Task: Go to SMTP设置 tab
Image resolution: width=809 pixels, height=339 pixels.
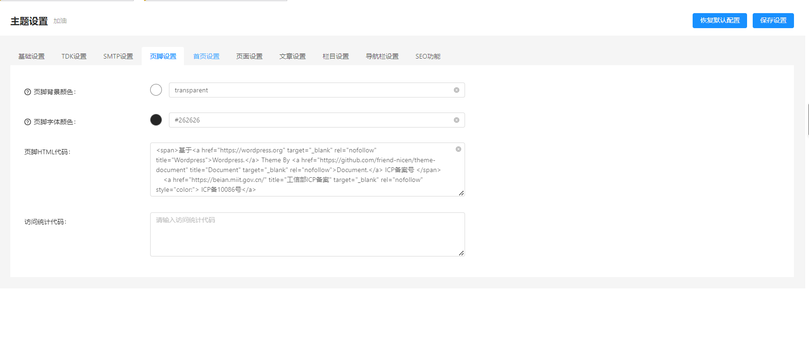Action: click(118, 56)
